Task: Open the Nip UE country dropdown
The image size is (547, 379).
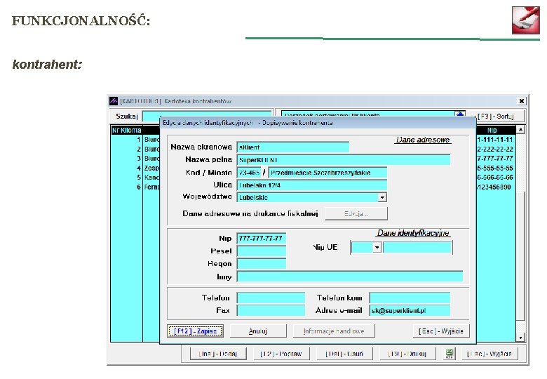Action: 377,248
